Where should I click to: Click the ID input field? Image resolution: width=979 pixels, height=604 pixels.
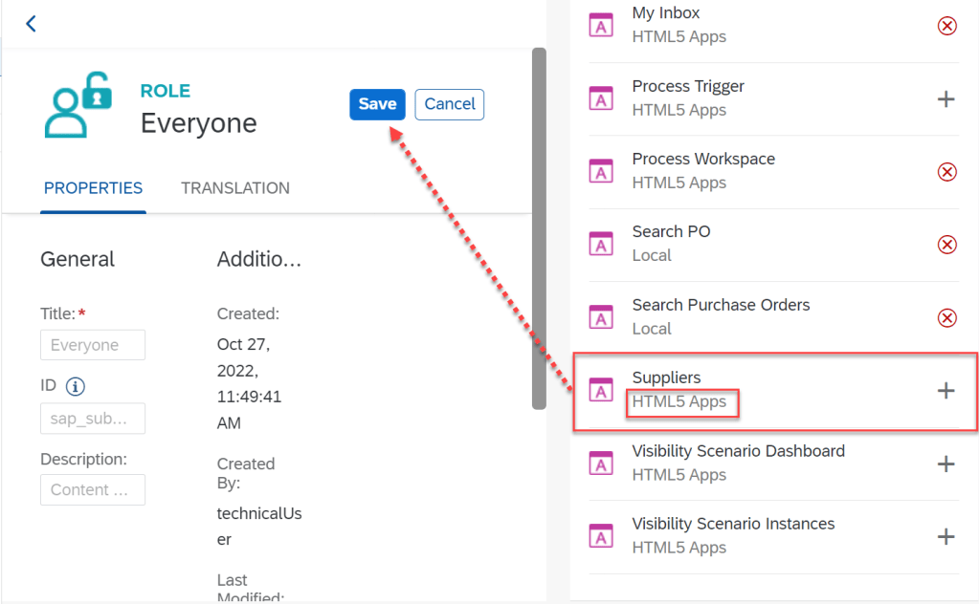point(93,419)
